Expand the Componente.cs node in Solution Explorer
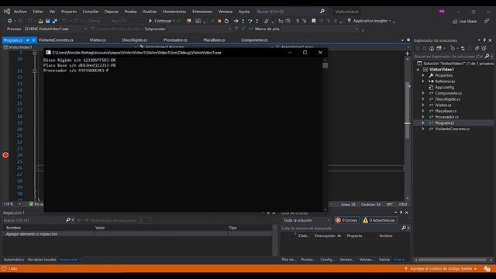 pos(423,93)
